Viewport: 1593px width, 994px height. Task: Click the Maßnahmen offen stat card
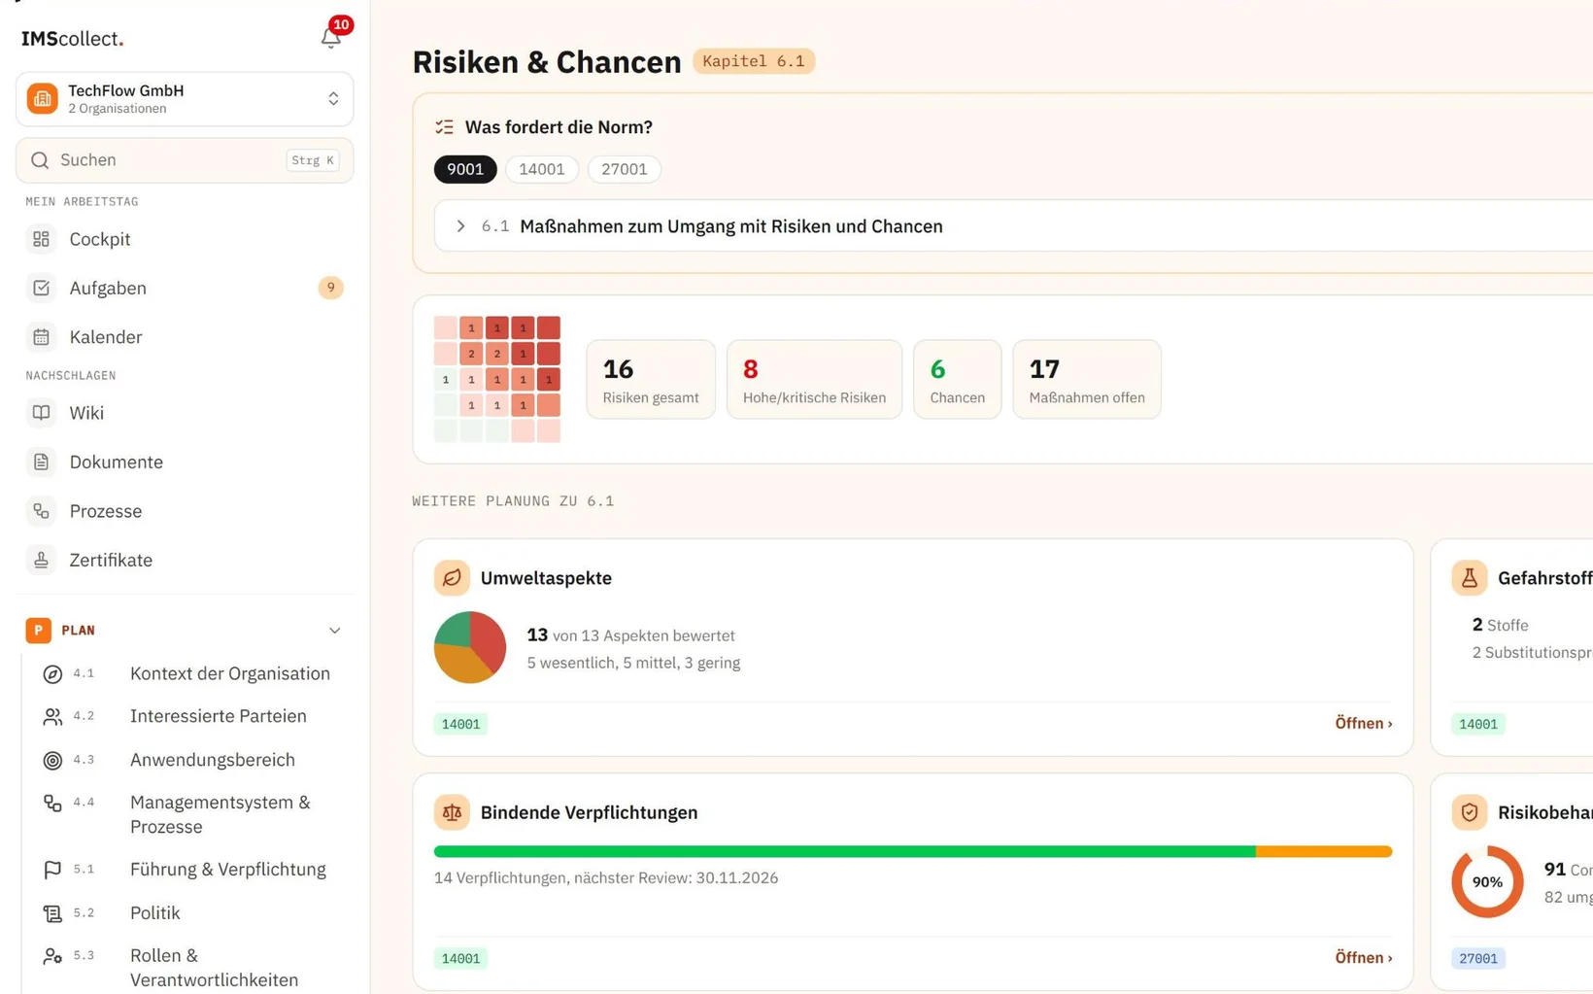click(1087, 380)
